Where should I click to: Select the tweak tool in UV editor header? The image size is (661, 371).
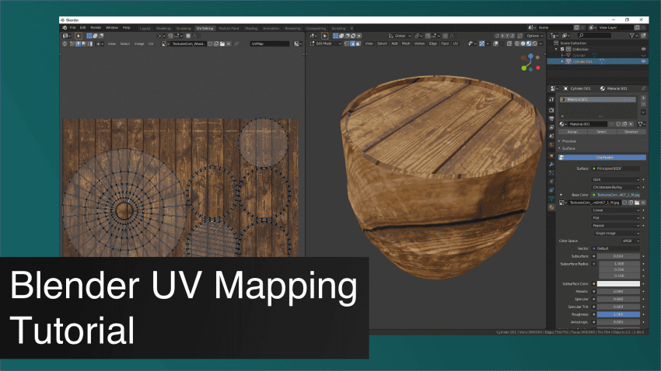(79, 36)
